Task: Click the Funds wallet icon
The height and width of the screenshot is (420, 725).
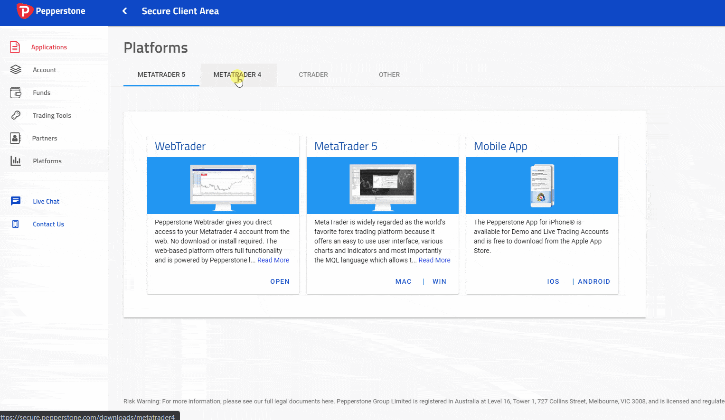Action: click(16, 93)
